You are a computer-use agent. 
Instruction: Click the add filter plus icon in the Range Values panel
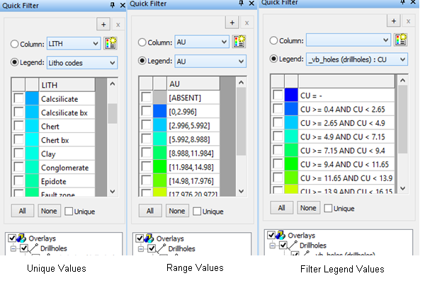233,23
